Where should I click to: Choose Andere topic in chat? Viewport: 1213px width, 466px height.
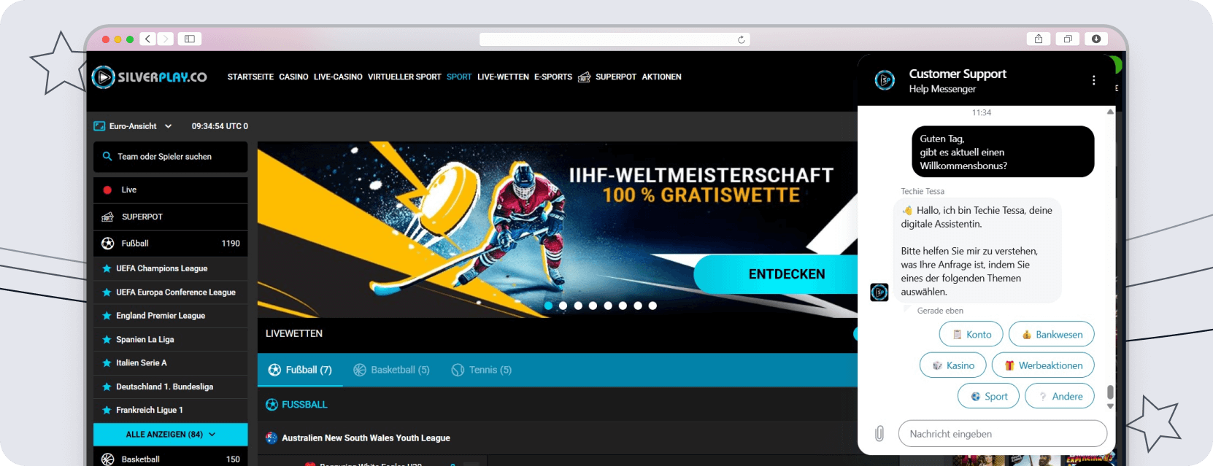(x=1060, y=396)
